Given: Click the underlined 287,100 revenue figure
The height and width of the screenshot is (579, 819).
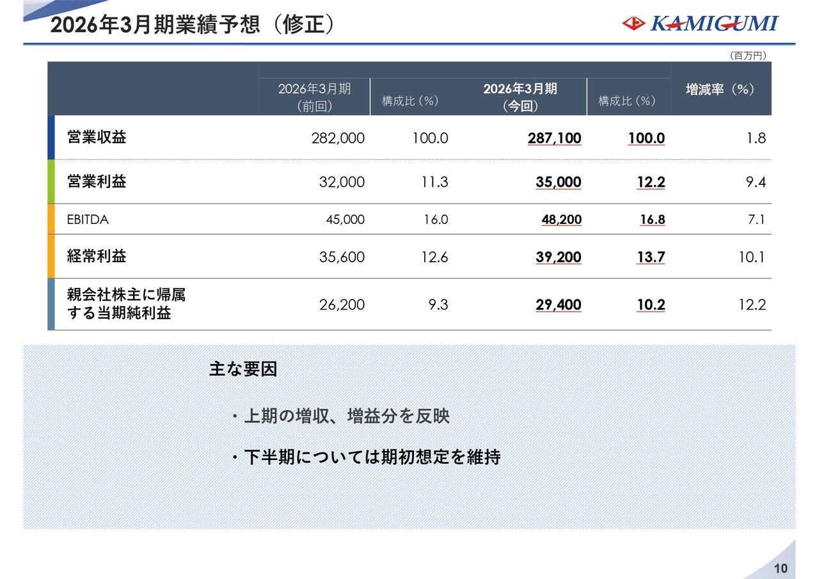Looking at the screenshot, I should click(554, 138).
